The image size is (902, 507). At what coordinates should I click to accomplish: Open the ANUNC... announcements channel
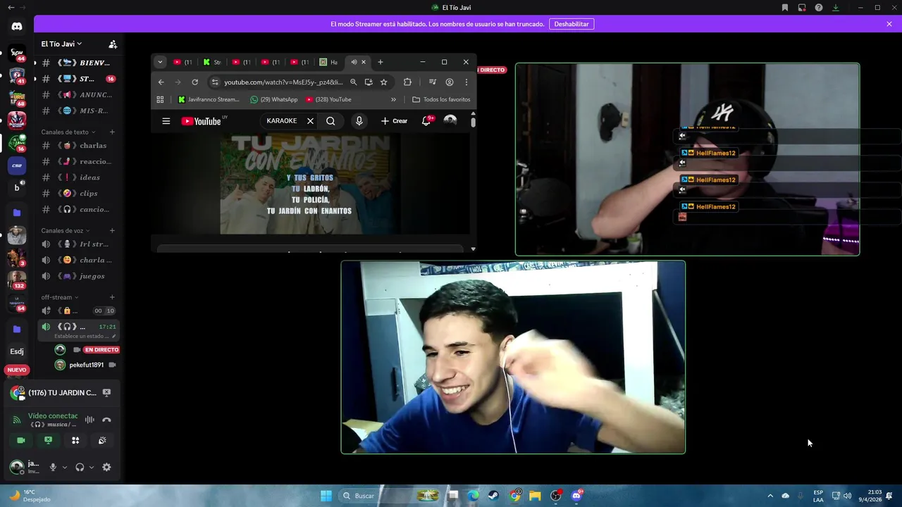pos(78,94)
